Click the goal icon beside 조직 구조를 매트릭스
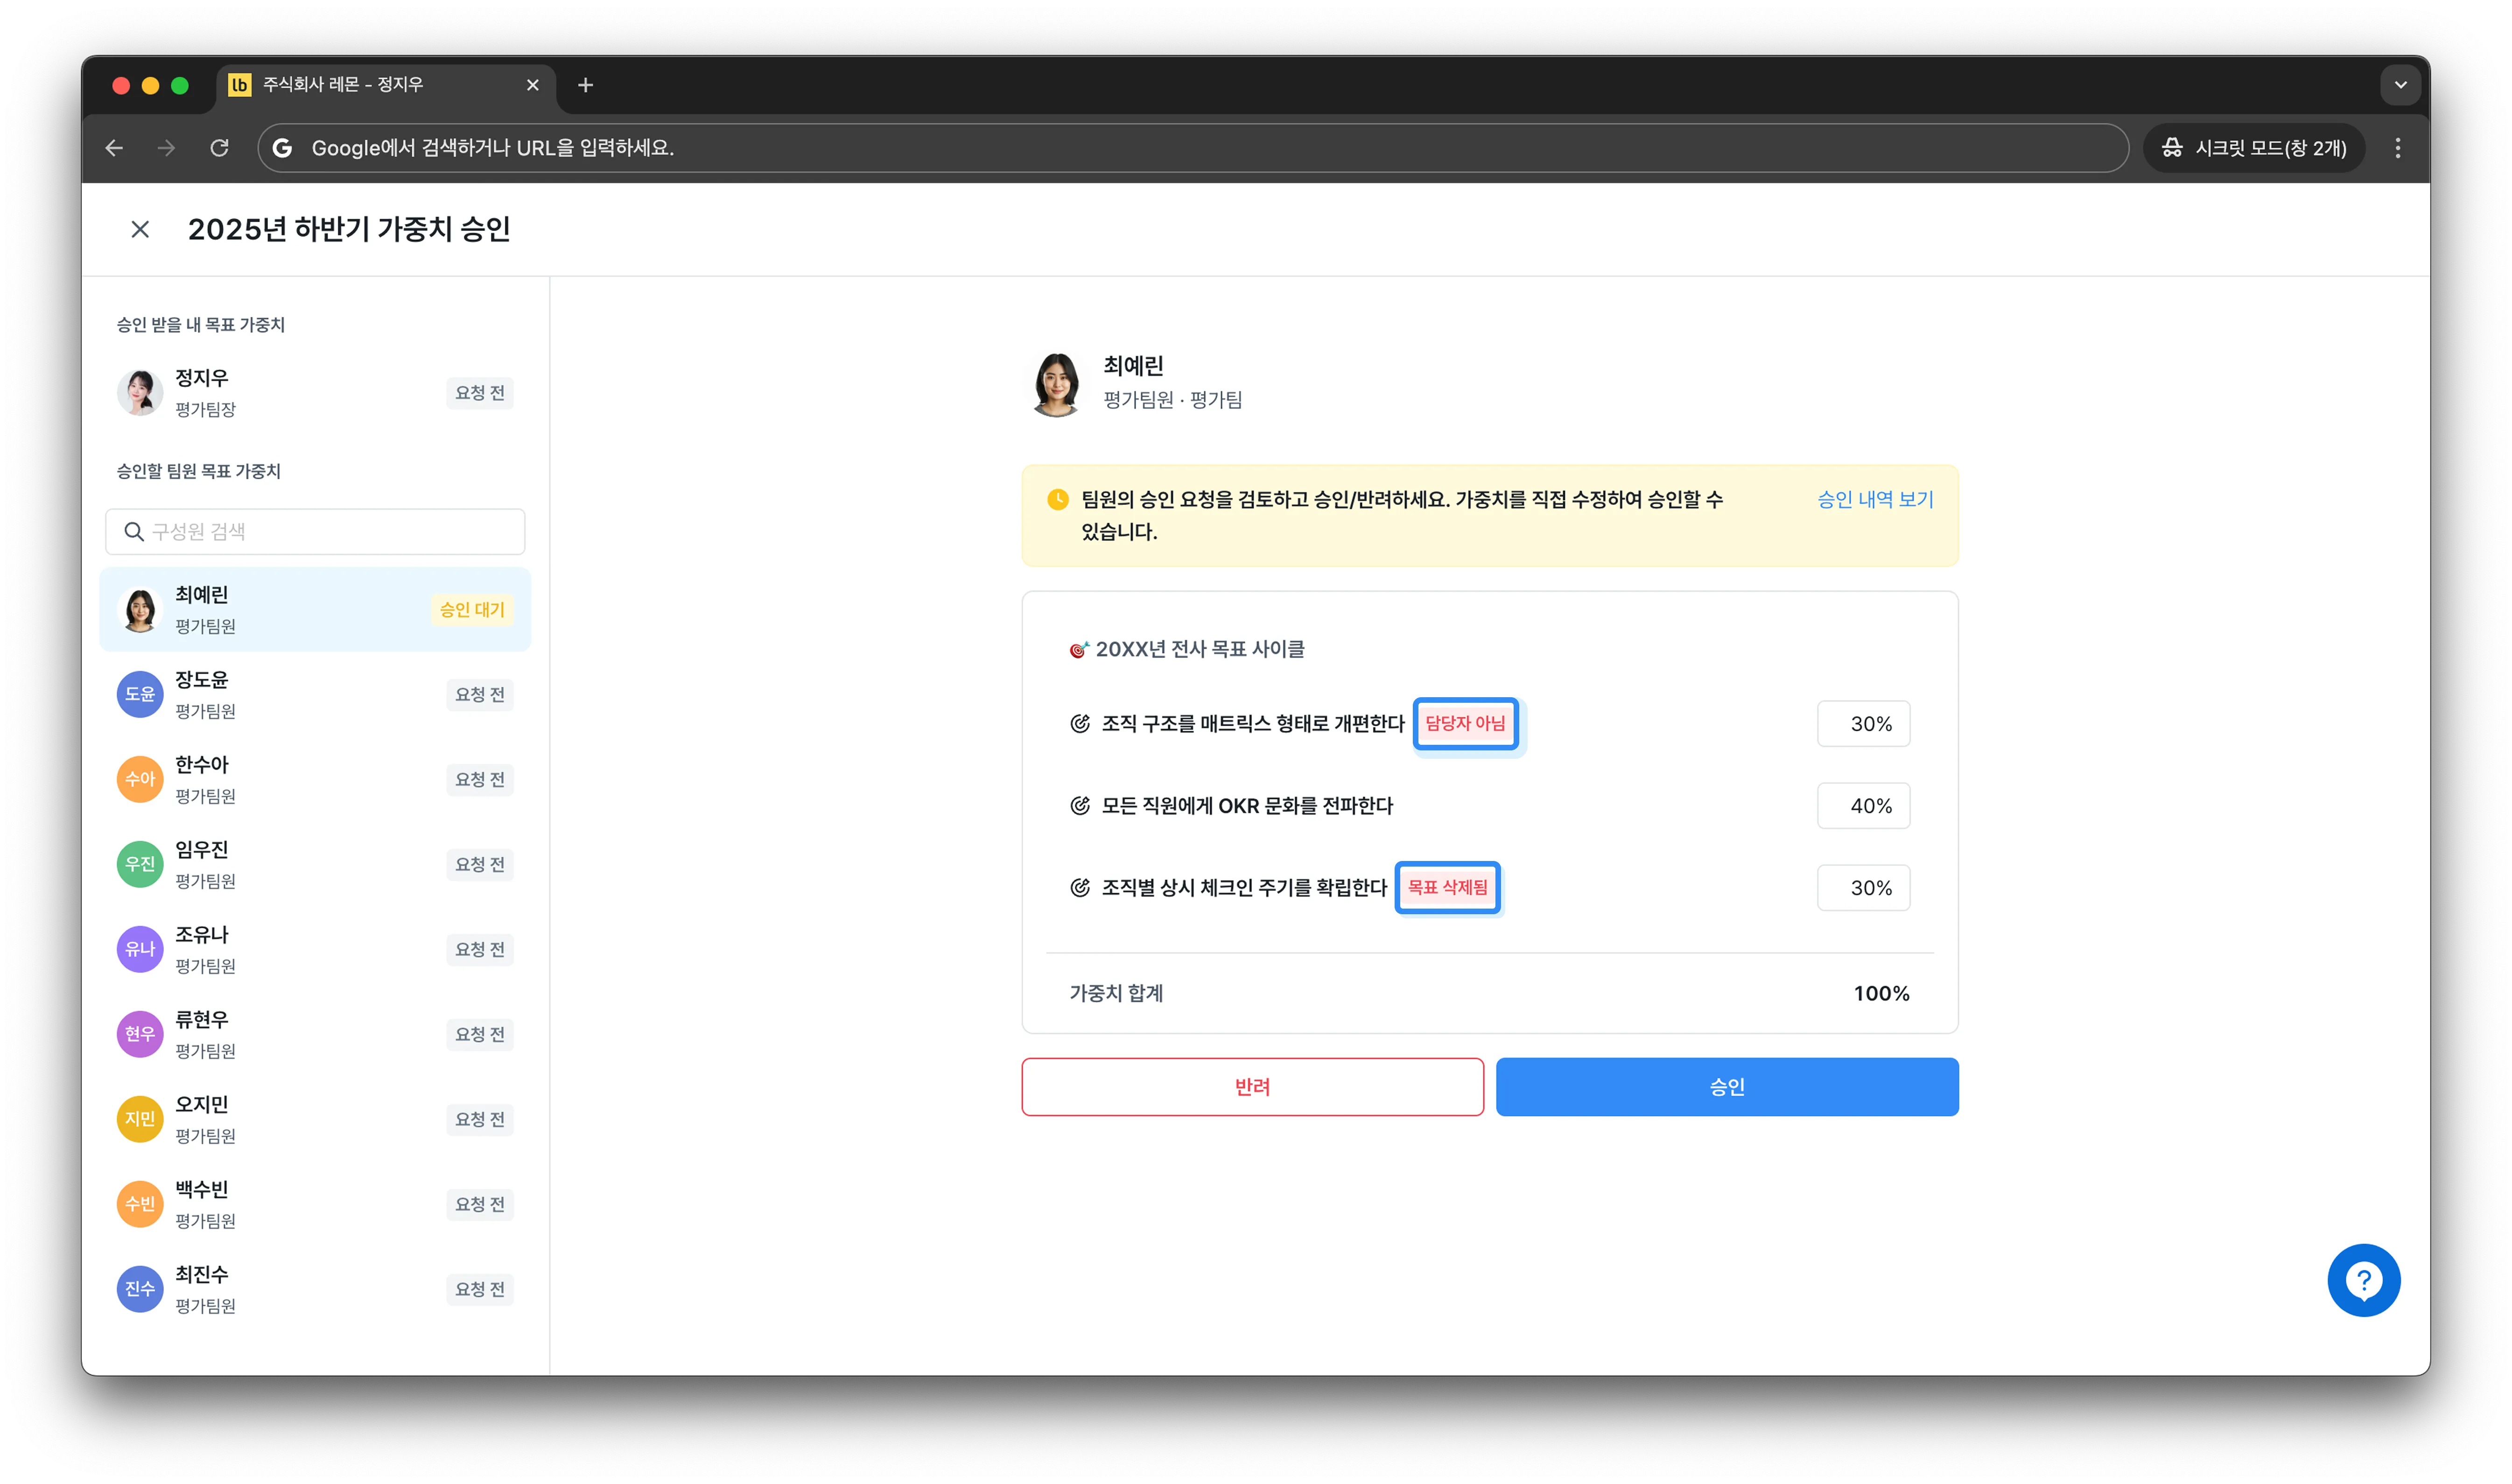 (x=1080, y=723)
